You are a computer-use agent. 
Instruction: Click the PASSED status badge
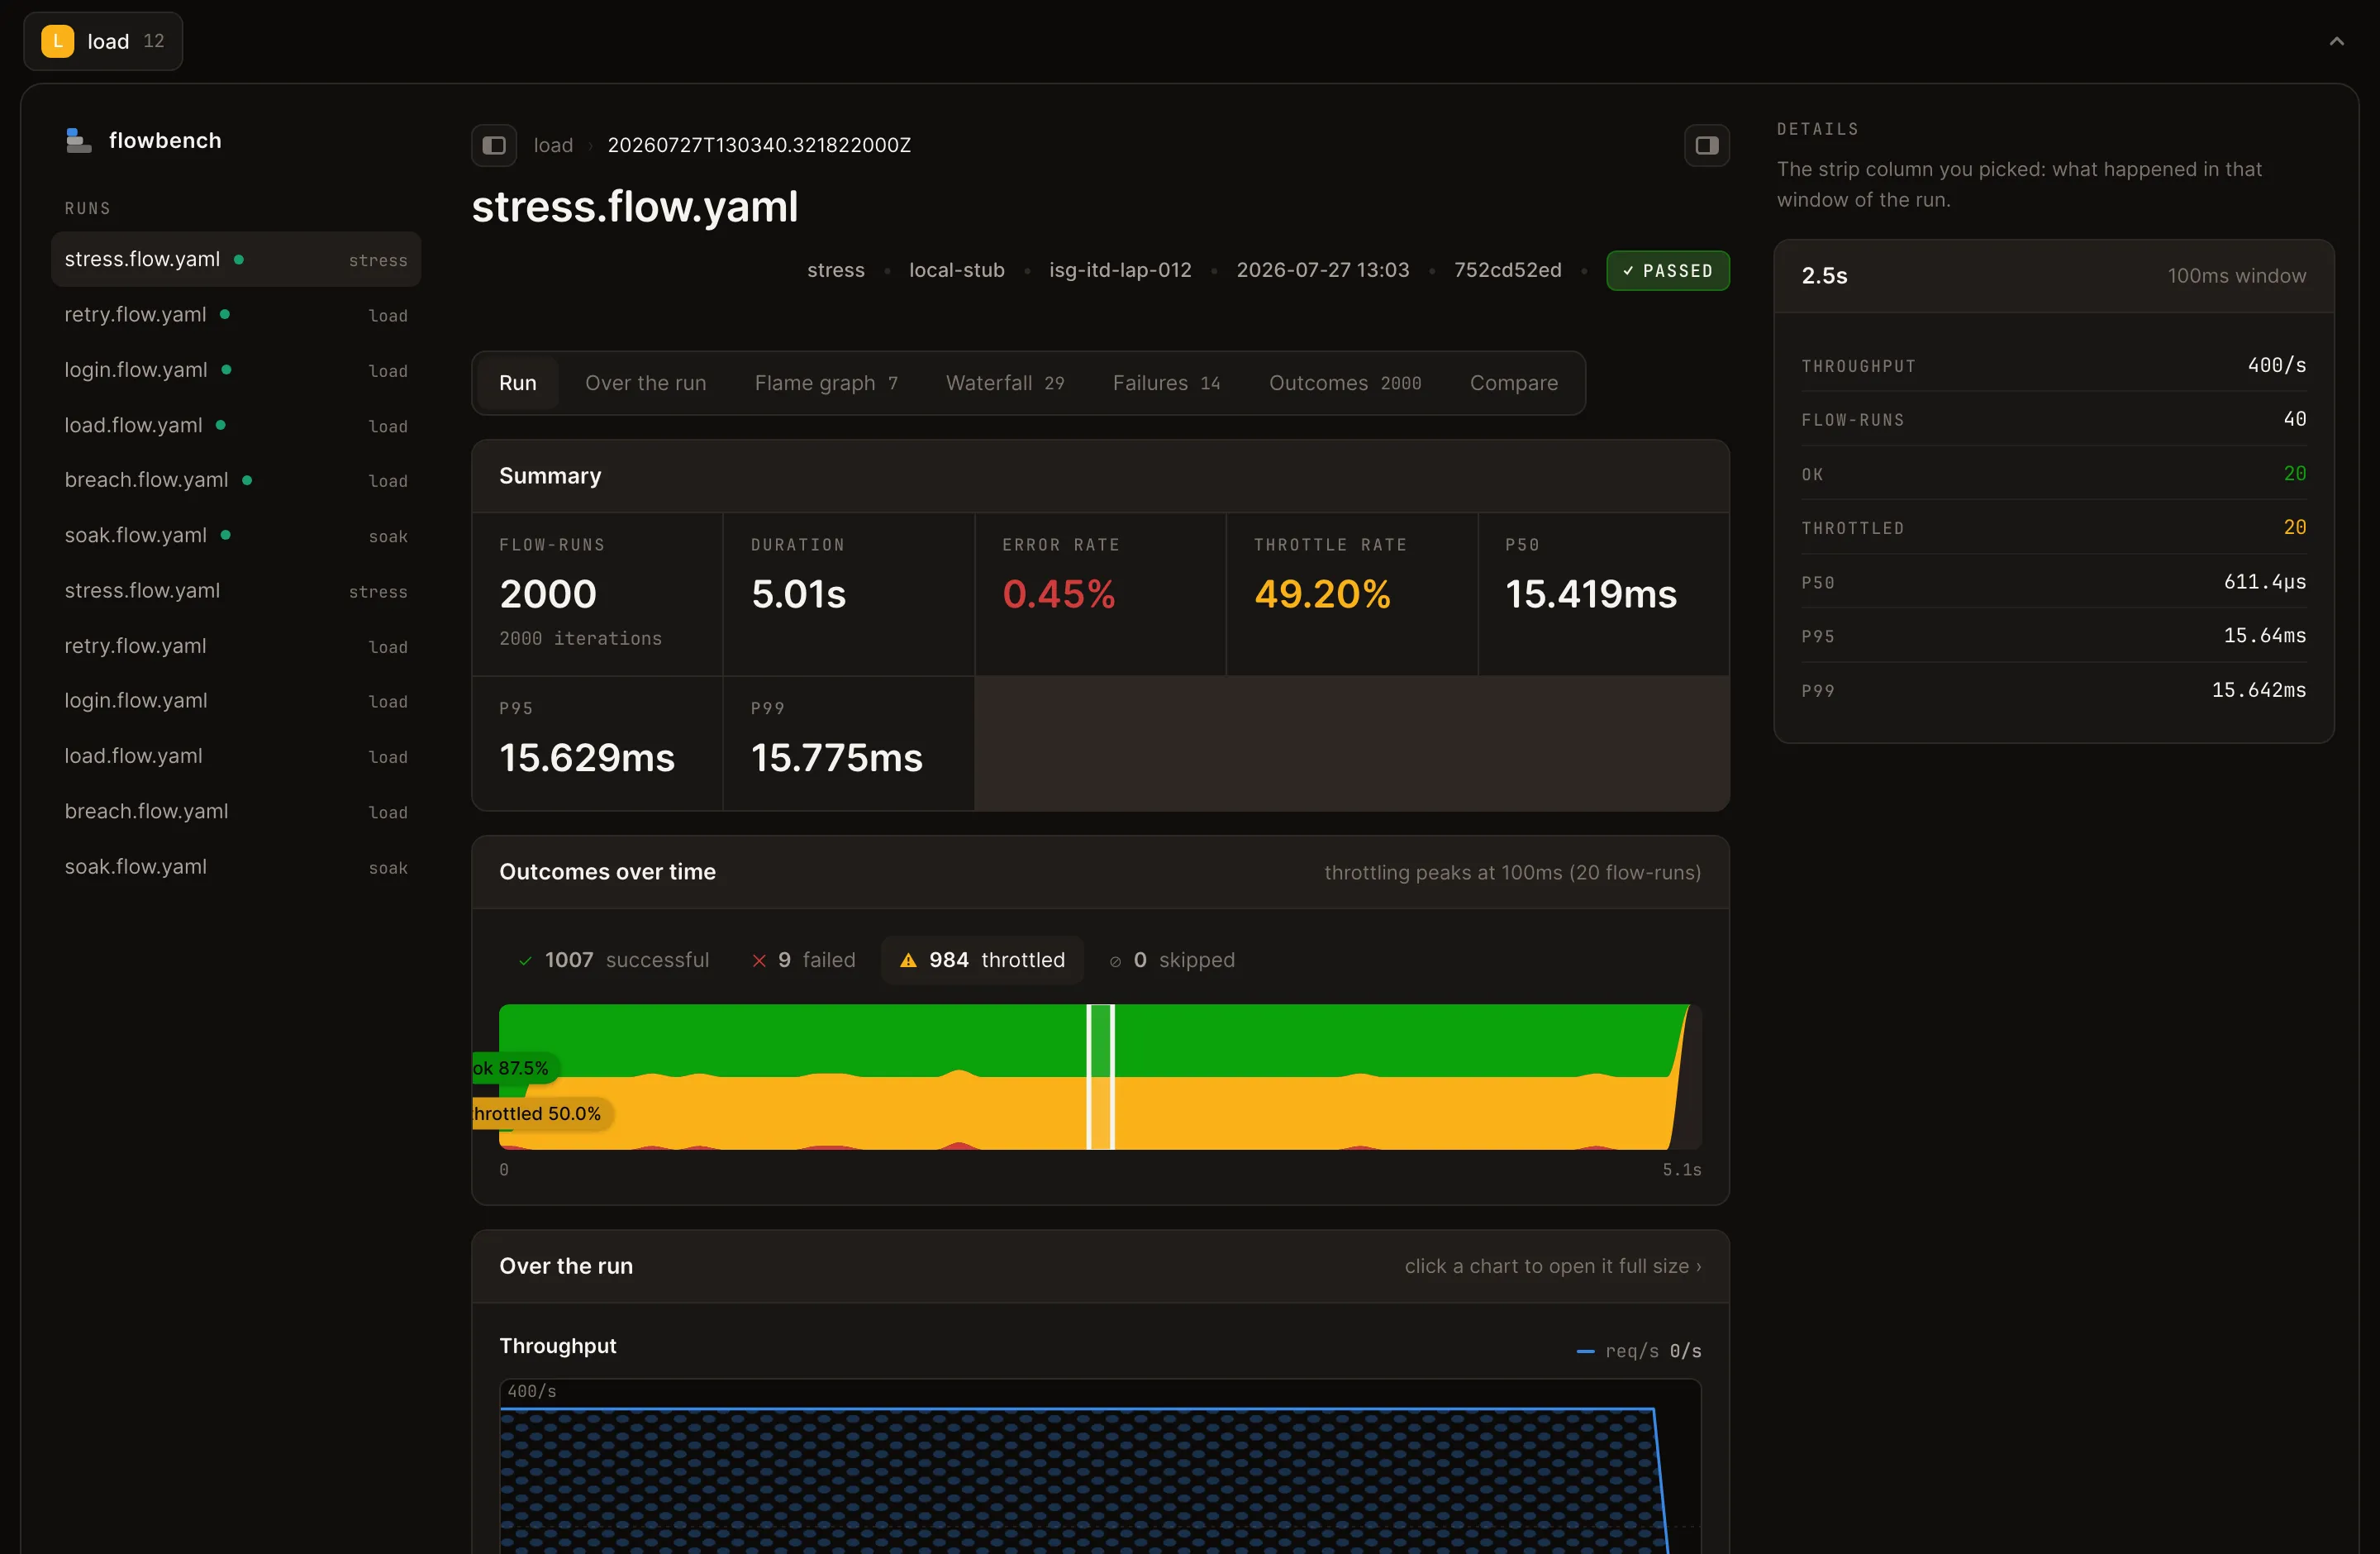click(x=1667, y=271)
